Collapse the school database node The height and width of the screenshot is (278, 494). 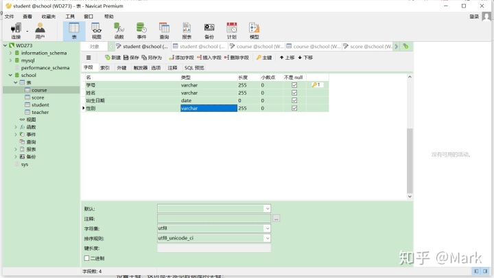[10, 75]
